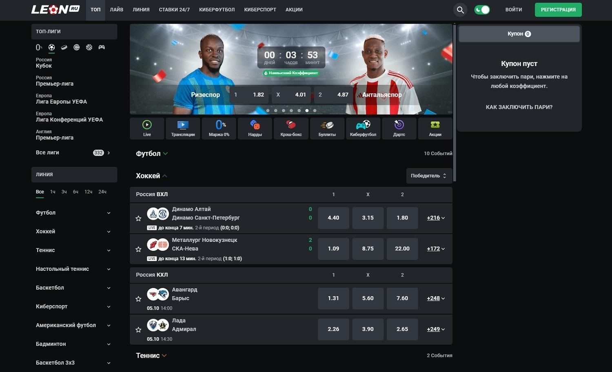Screen dimensions: 612x372
Task: Click the РЕГИСТРАЦИЯ button
Action: point(558,10)
